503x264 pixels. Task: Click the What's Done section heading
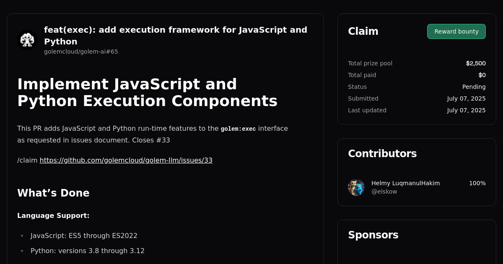point(53,193)
